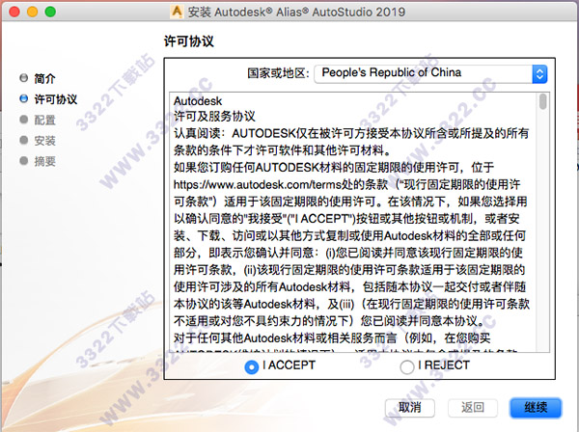
Task: Select the I REJECT radio button
Action: tap(406, 367)
